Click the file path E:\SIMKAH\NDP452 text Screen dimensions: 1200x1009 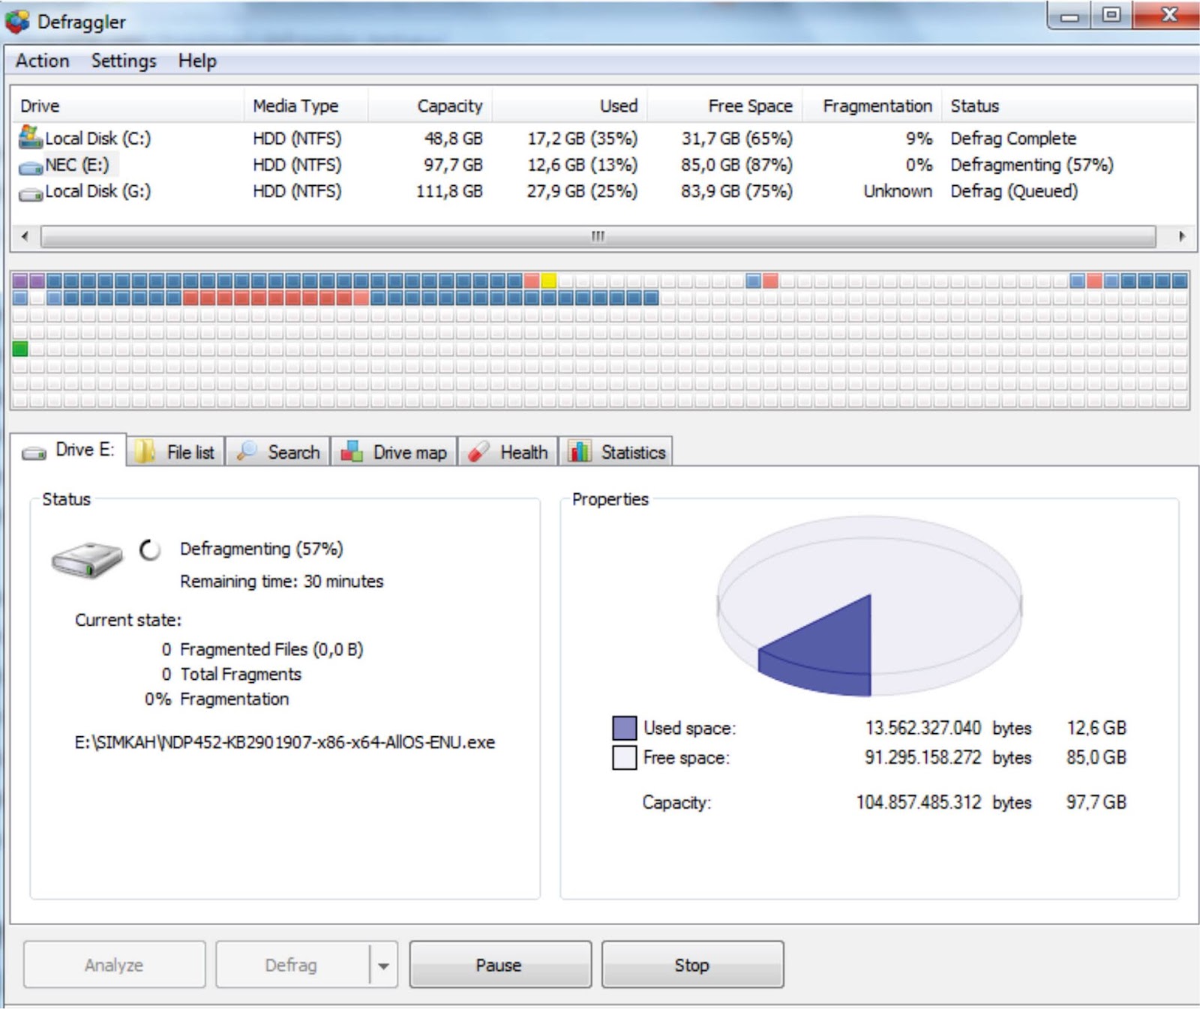point(285,742)
